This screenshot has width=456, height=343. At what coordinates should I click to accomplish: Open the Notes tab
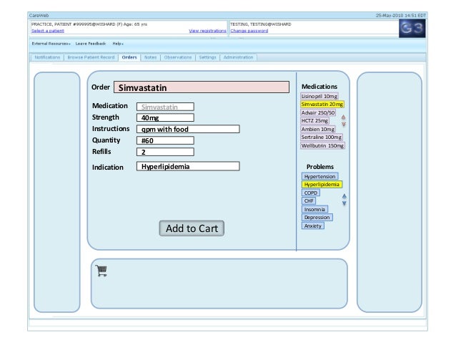[150, 57]
